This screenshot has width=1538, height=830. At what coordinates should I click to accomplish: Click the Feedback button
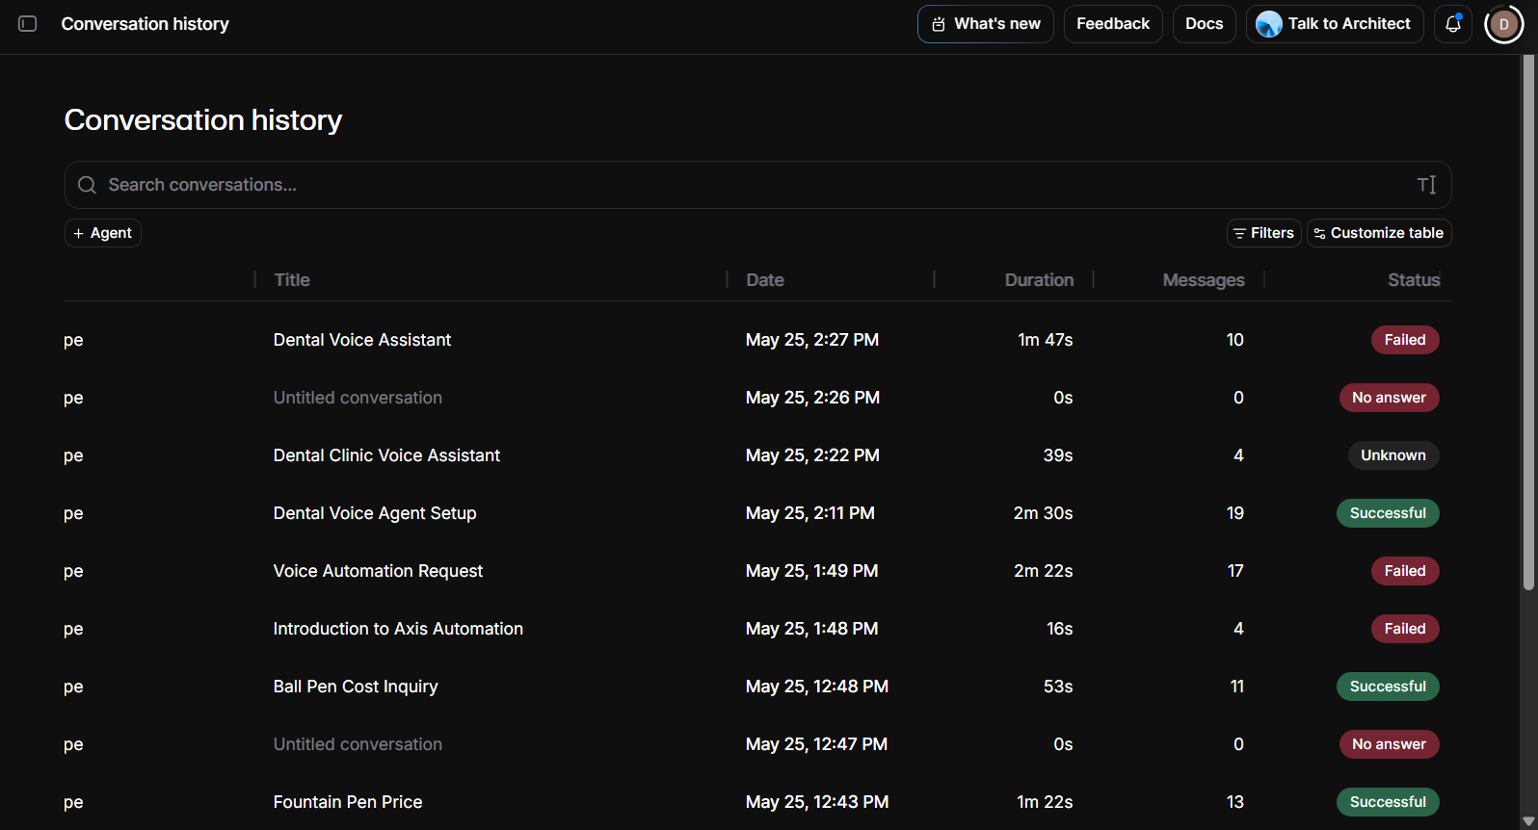click(1113, 24)
